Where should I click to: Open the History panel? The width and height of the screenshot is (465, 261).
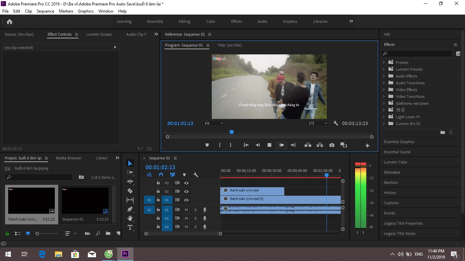390,193
